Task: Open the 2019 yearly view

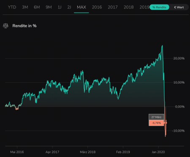Action: (144, 7)
